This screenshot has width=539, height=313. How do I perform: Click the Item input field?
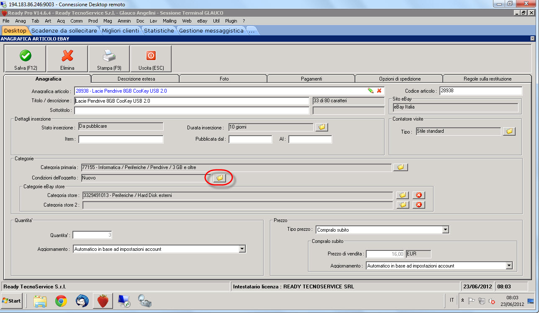[121, 139]
